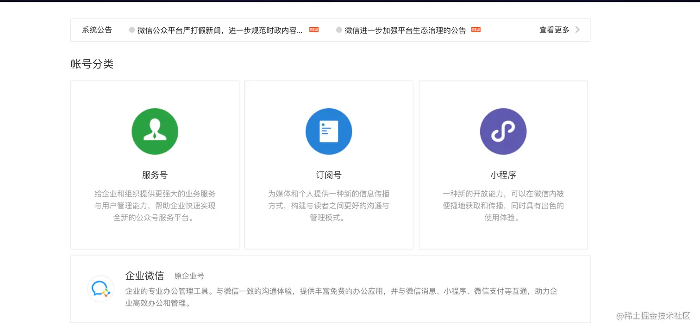Open the 企业微信 chat bubble icon

(100, 289)
